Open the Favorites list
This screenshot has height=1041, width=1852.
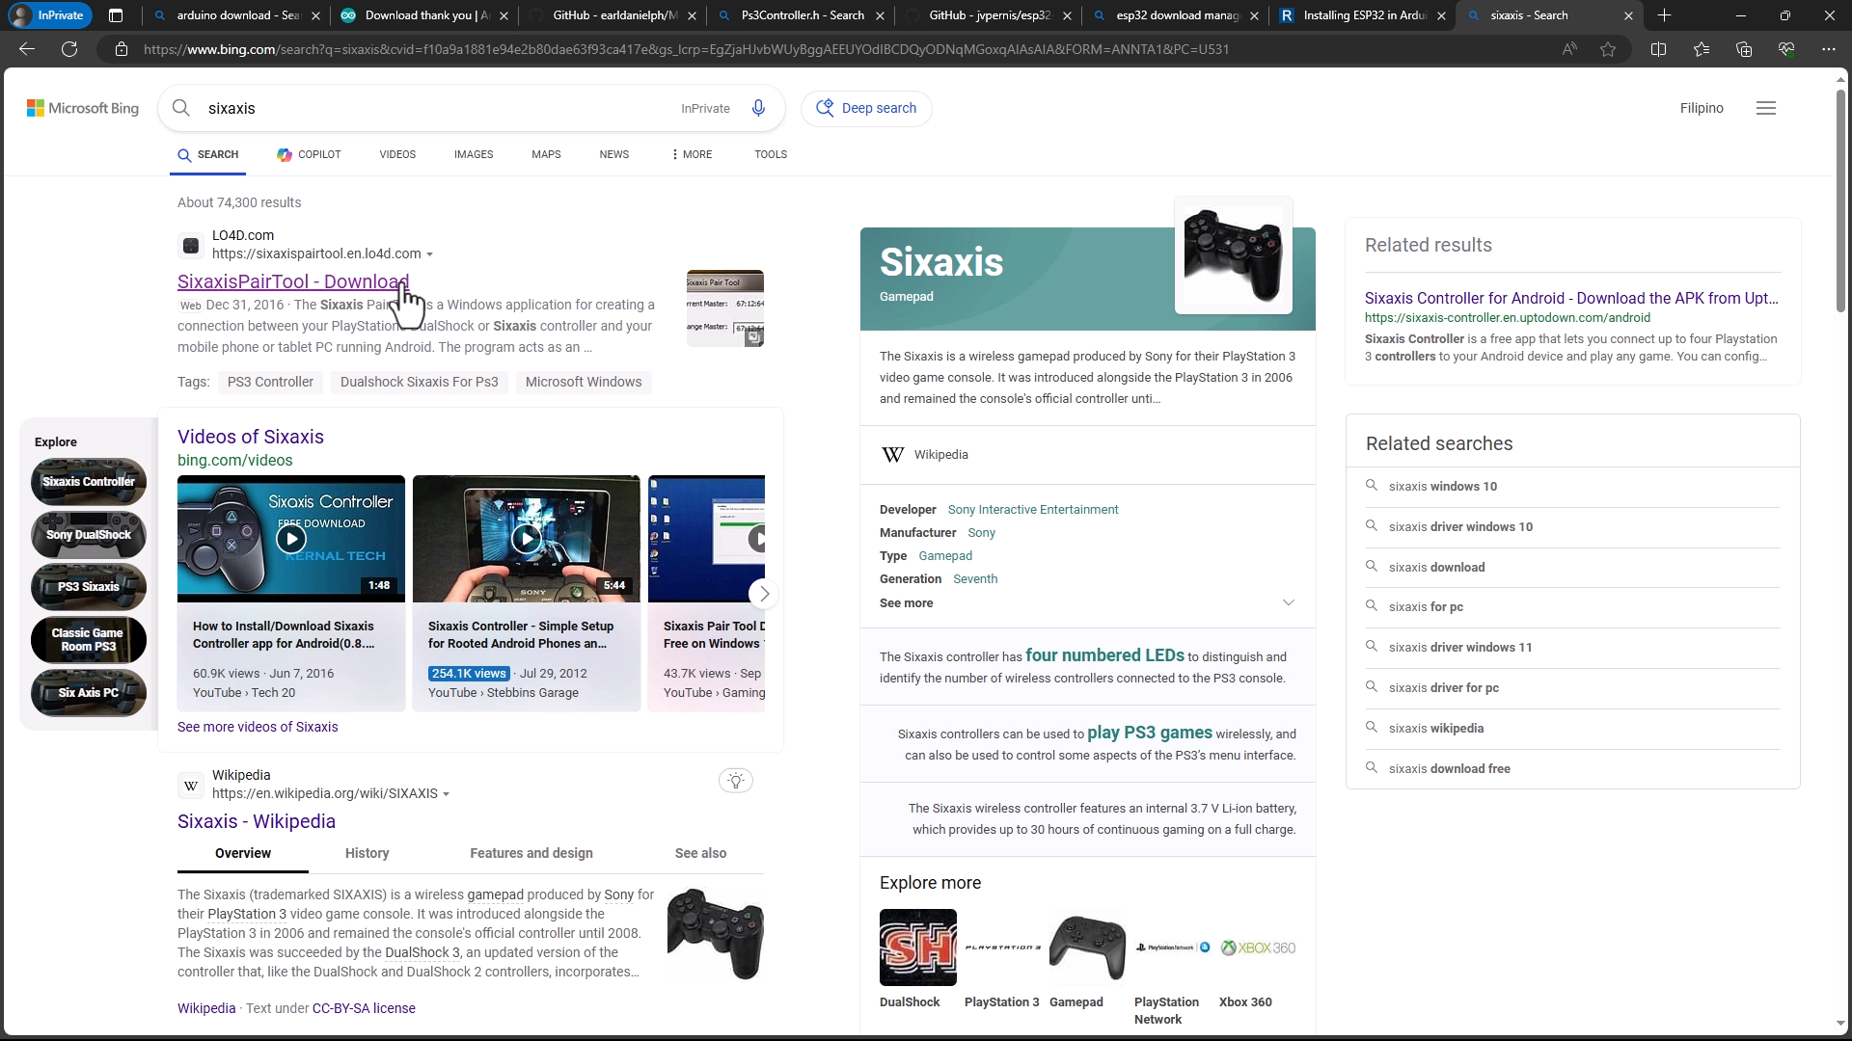pos(1702,49)
